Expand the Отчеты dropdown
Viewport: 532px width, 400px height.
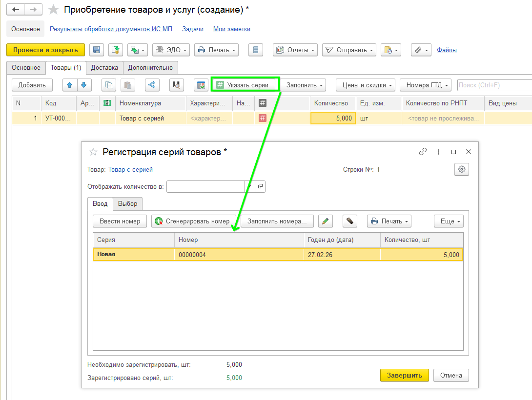click(295, 50)
